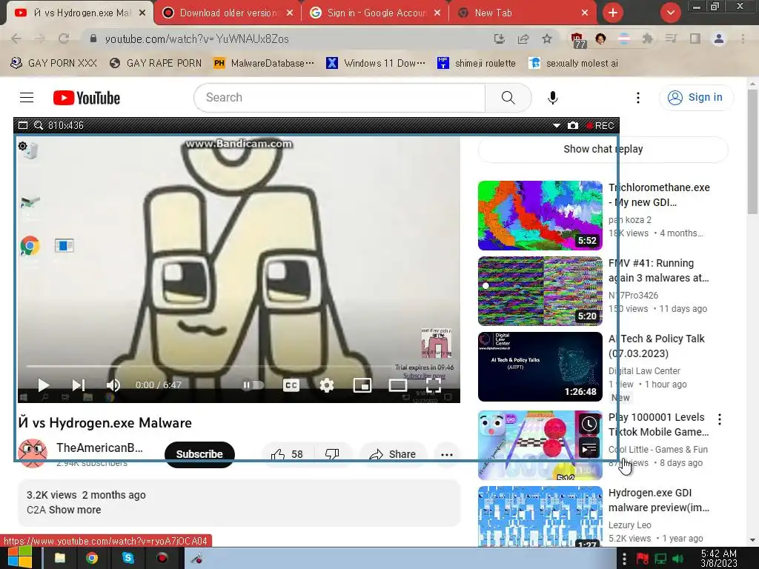Open options menu for Play 1000001 Levels video

tap(720, 419)
